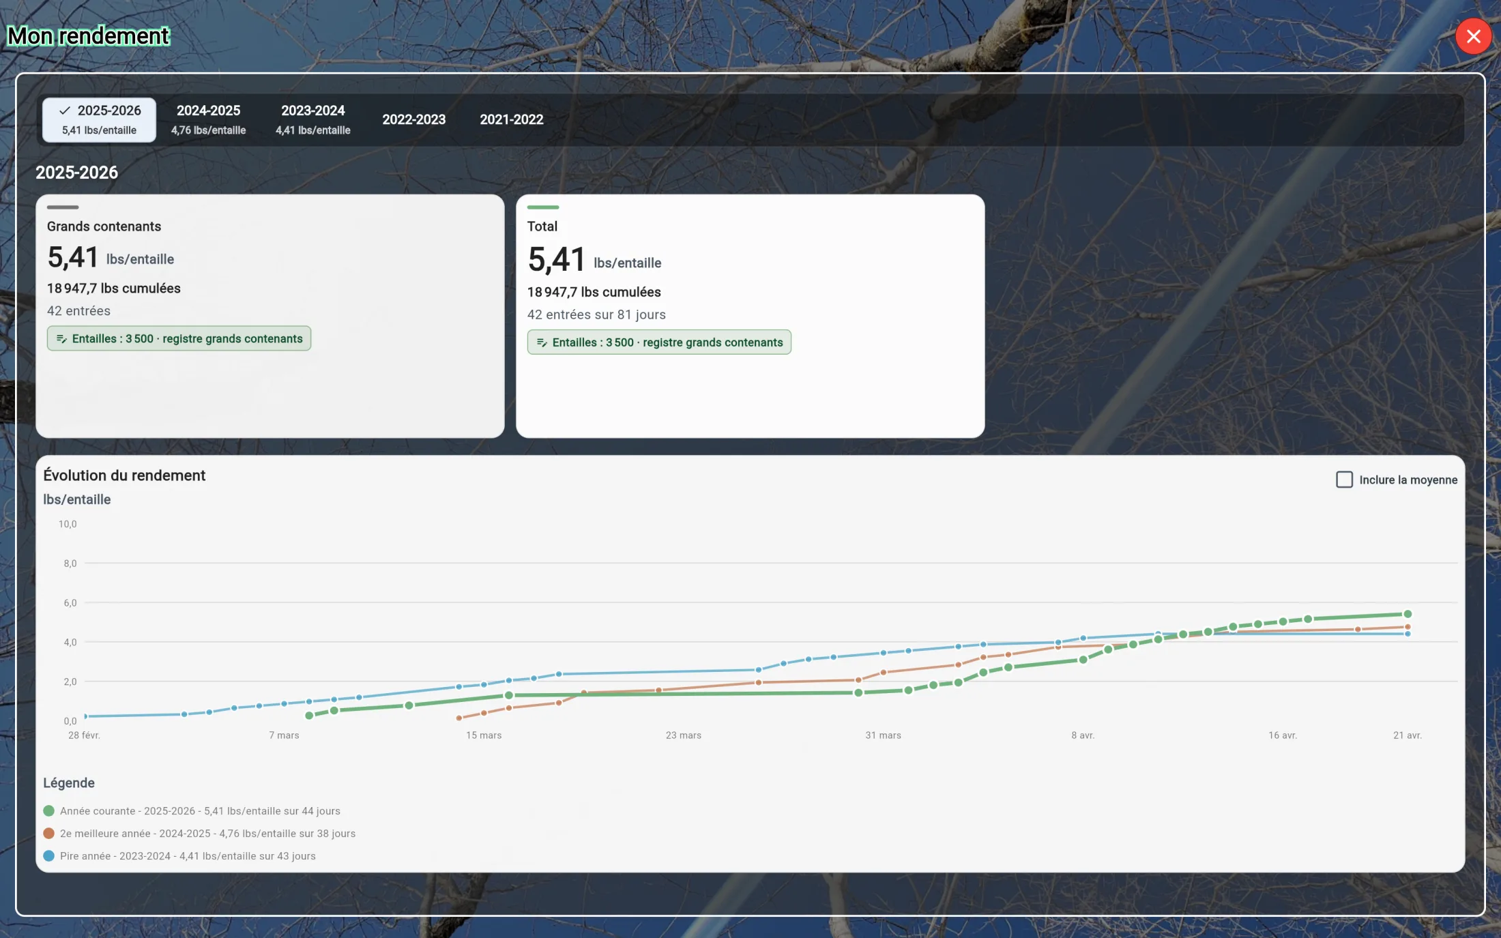Click blue legend dot for Pire année
Screen dimensions: 1501x938
(48, 856)
